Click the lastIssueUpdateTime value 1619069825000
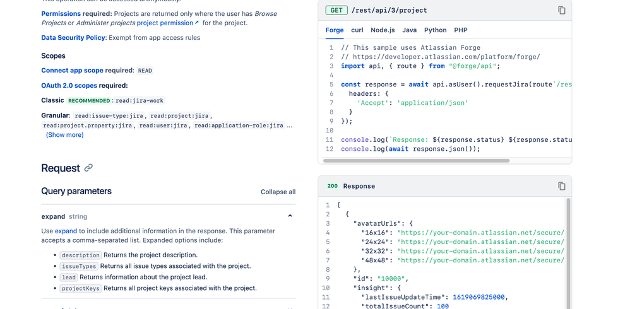The image size is (630, 309). pos(478,297)
